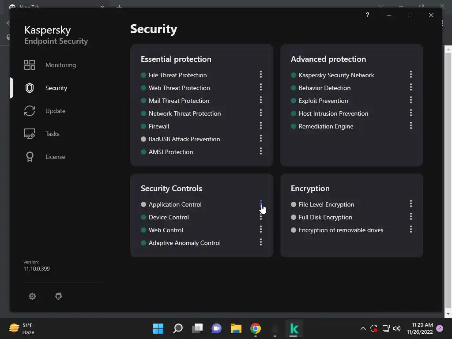Open Exploit Prevention three-dot menu
The image size is (452, 339).
(411, 100)
